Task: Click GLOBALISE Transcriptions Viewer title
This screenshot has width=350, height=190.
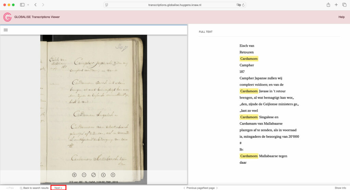Action: (x=37, y=17)
